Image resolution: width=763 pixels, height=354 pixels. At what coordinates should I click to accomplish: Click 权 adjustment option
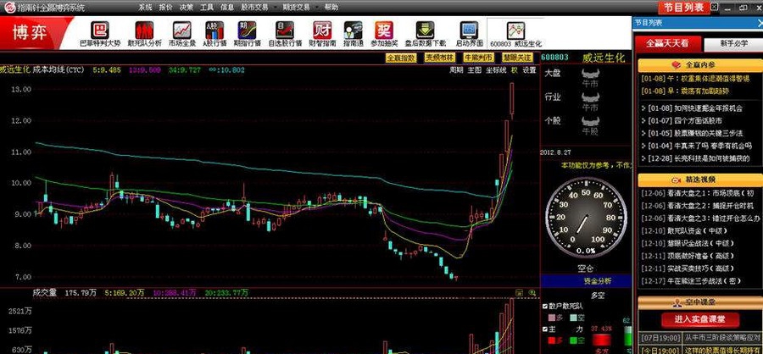[514, 70]
